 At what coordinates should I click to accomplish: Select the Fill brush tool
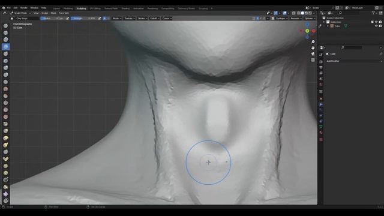tap(5, 103)
